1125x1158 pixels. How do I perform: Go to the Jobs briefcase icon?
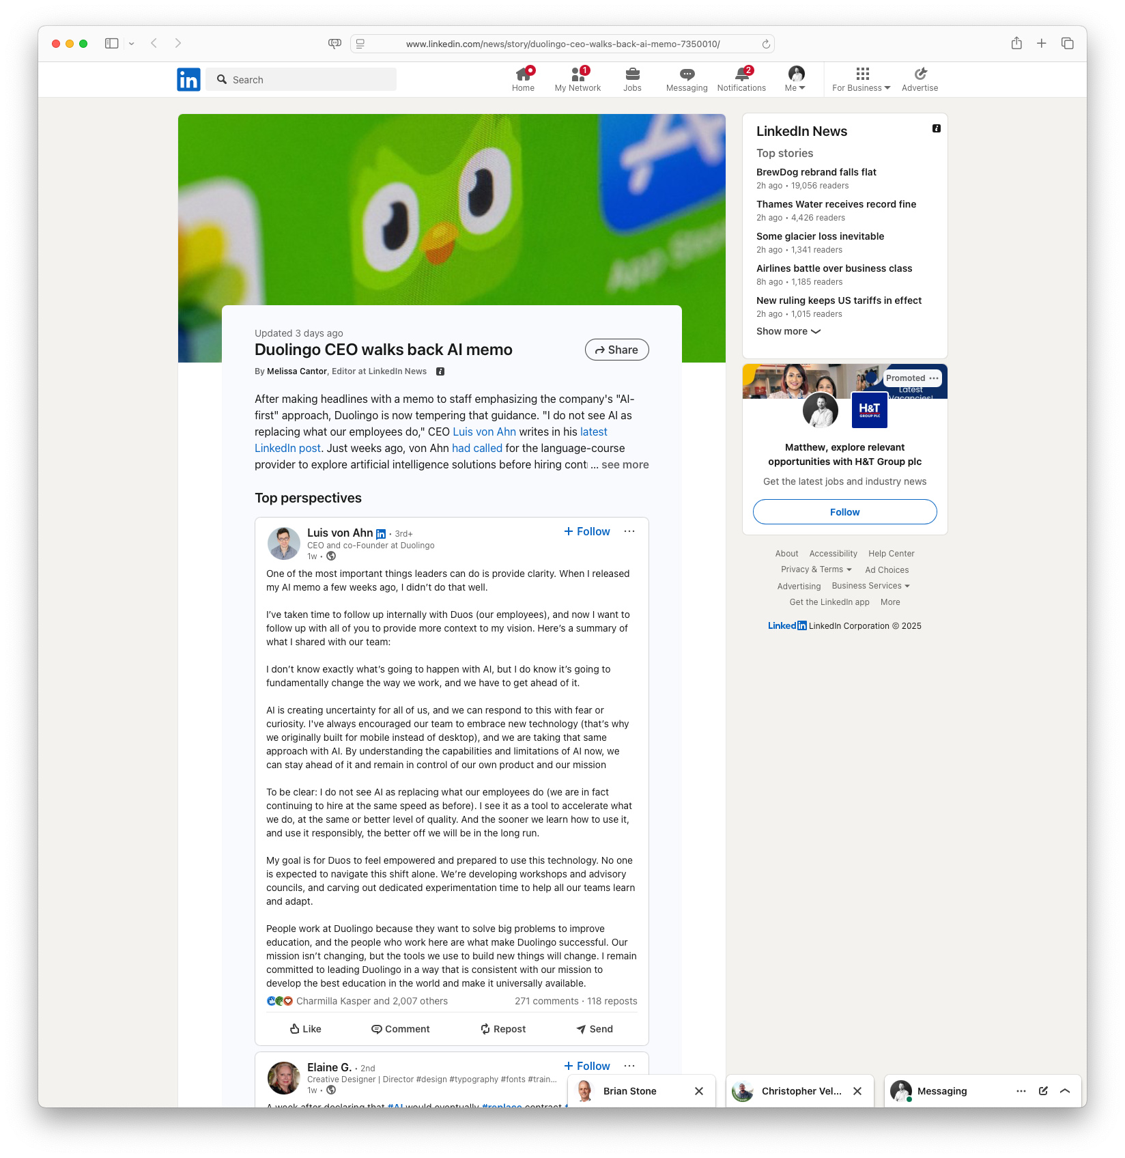632,74
